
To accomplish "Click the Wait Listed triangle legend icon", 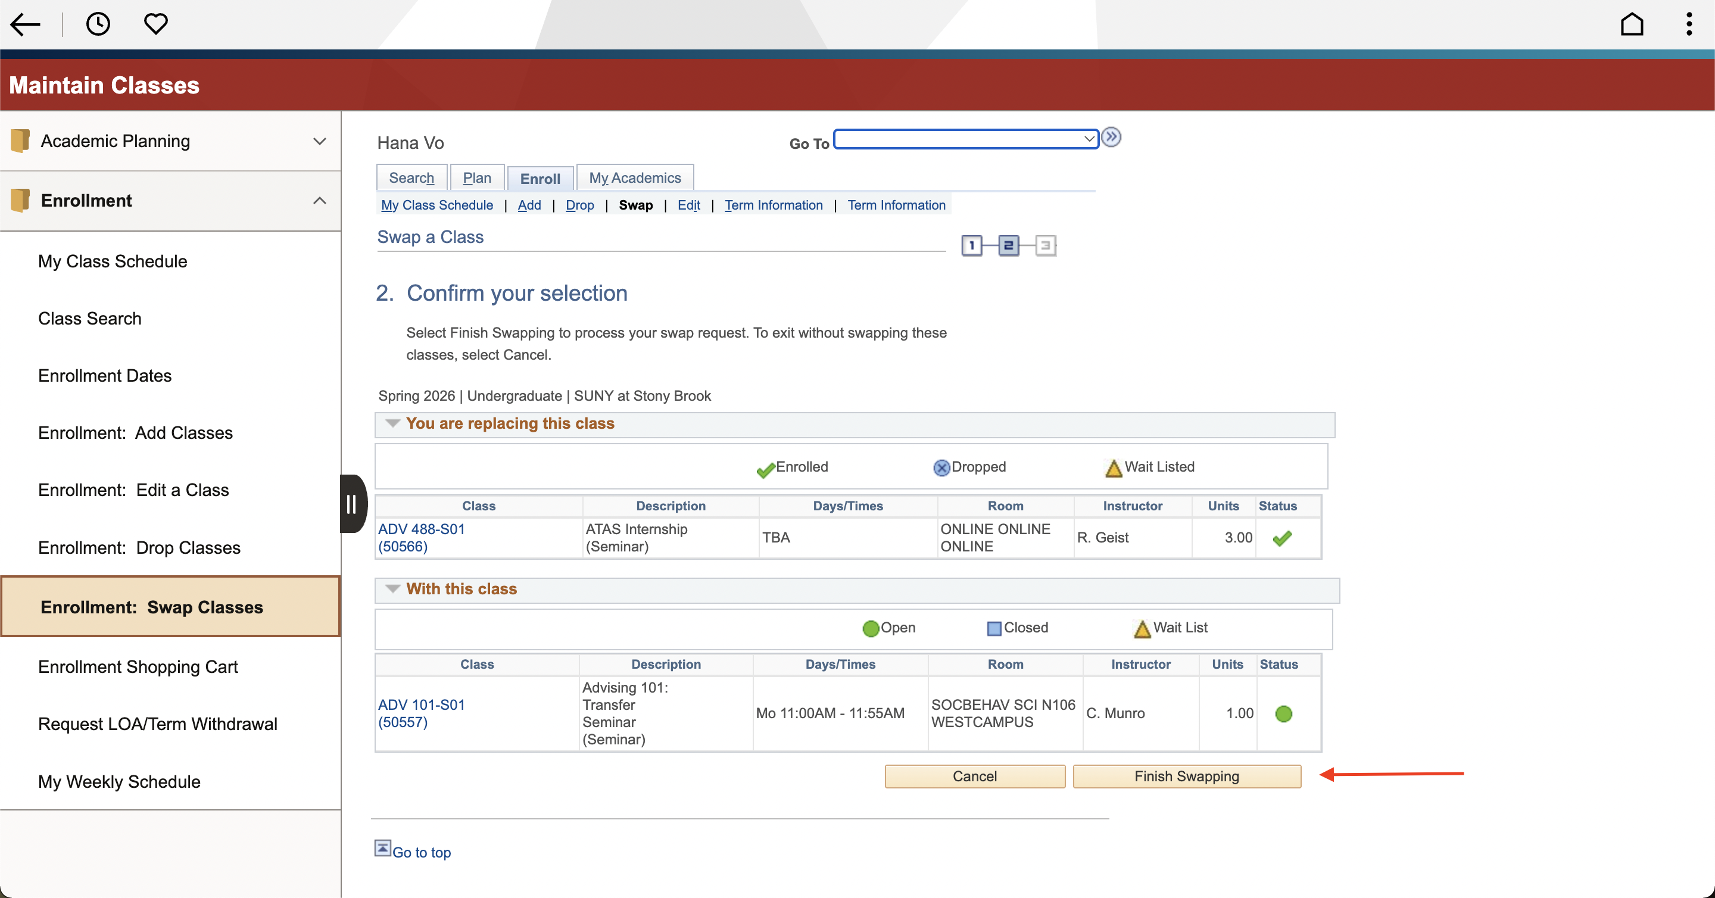I will pyautogui.click(x=1114, y=468).
